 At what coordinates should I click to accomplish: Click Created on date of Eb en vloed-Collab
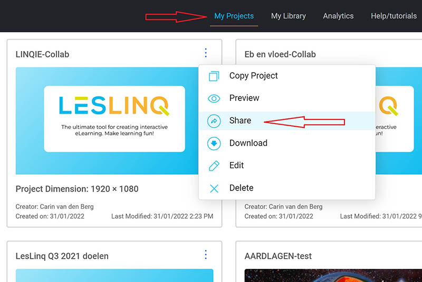click(279, 216)
